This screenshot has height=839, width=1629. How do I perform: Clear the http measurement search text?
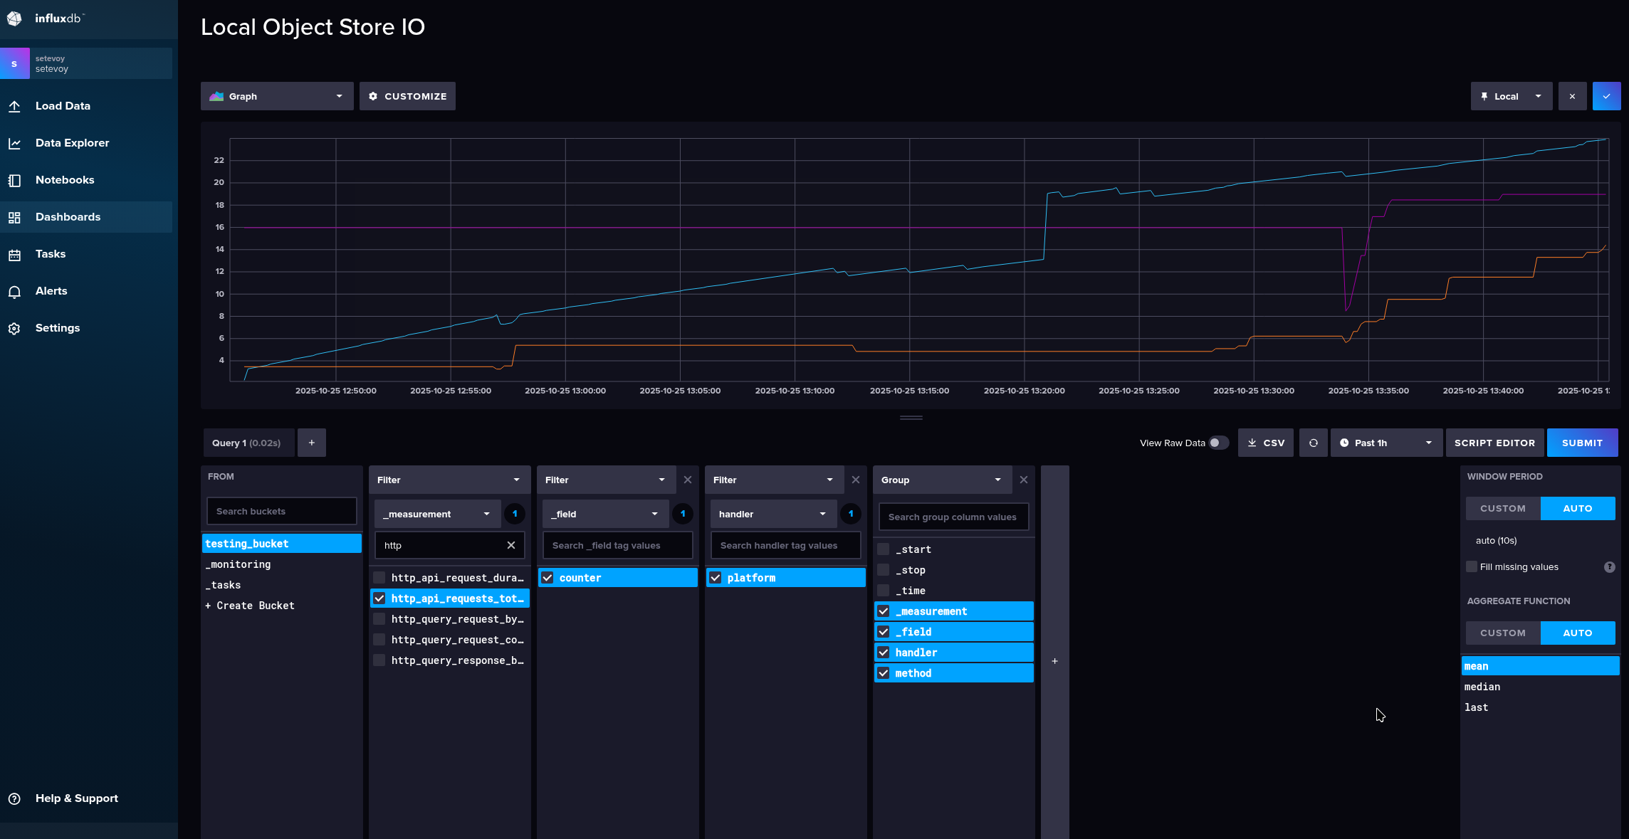pyautogui.click(x=510, y=545)
